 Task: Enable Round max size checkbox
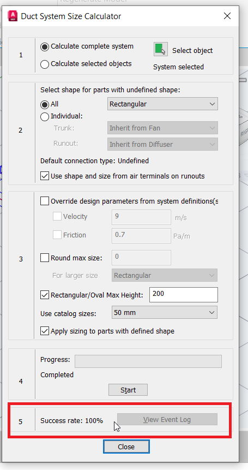[x=45, y=258]
